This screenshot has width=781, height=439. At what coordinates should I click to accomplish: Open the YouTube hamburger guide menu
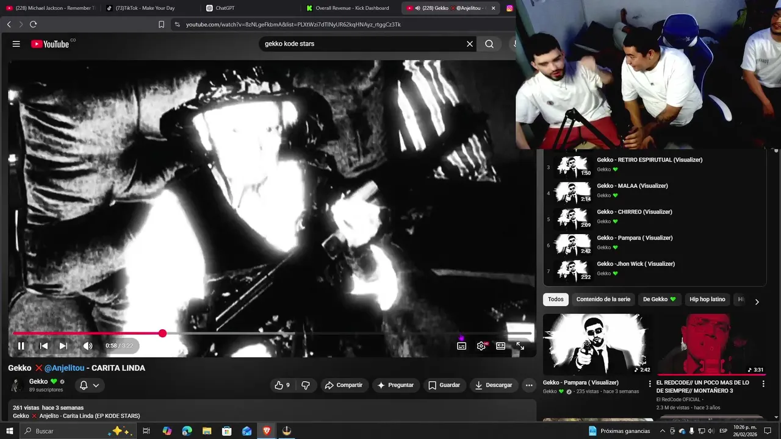(16, 44)
